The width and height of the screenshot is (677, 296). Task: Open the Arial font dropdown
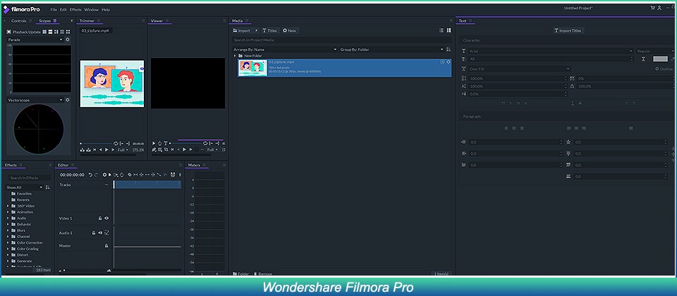point(551,51)
